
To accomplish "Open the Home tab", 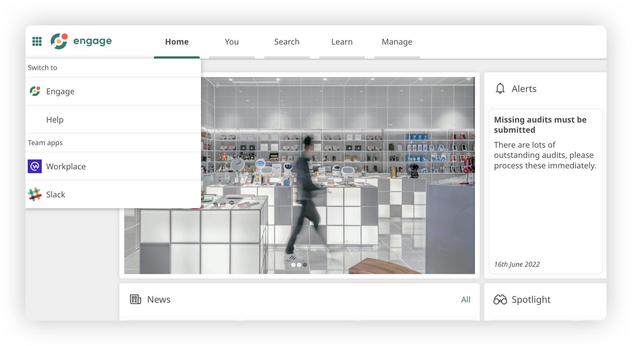I will (177, 42).
